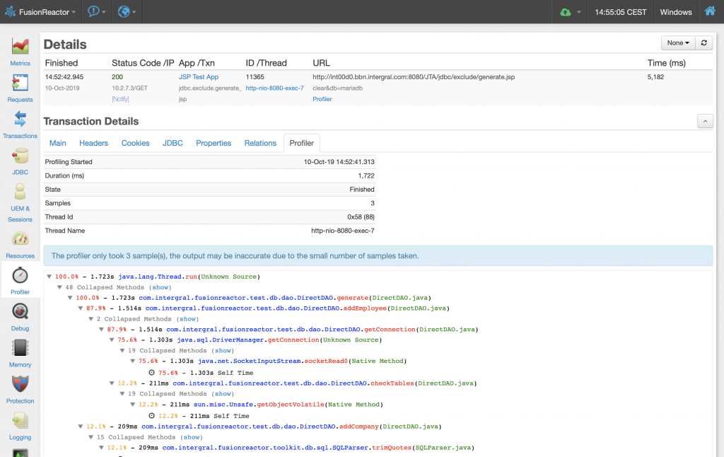Collapse the DirectDAO.addCompany node
The height and width of the screenshot is (457, 724).
[x=81, y=427]
